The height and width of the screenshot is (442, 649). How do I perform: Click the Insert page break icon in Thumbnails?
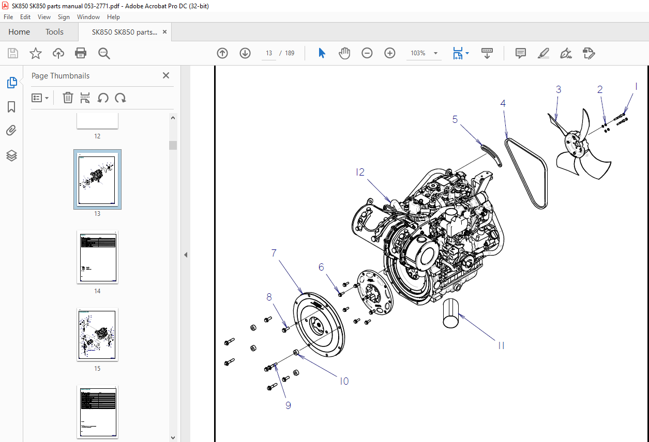coord(85,98)
